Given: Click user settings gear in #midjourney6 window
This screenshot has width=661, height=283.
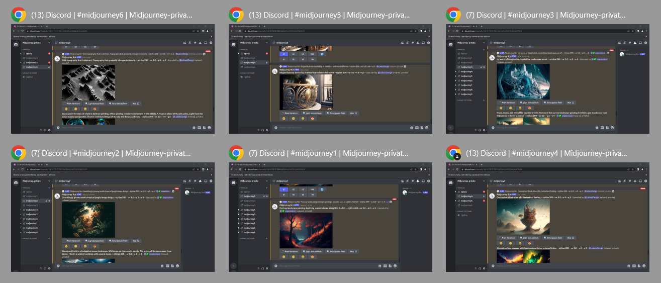Looking at the screenshot, I should 49,130.
